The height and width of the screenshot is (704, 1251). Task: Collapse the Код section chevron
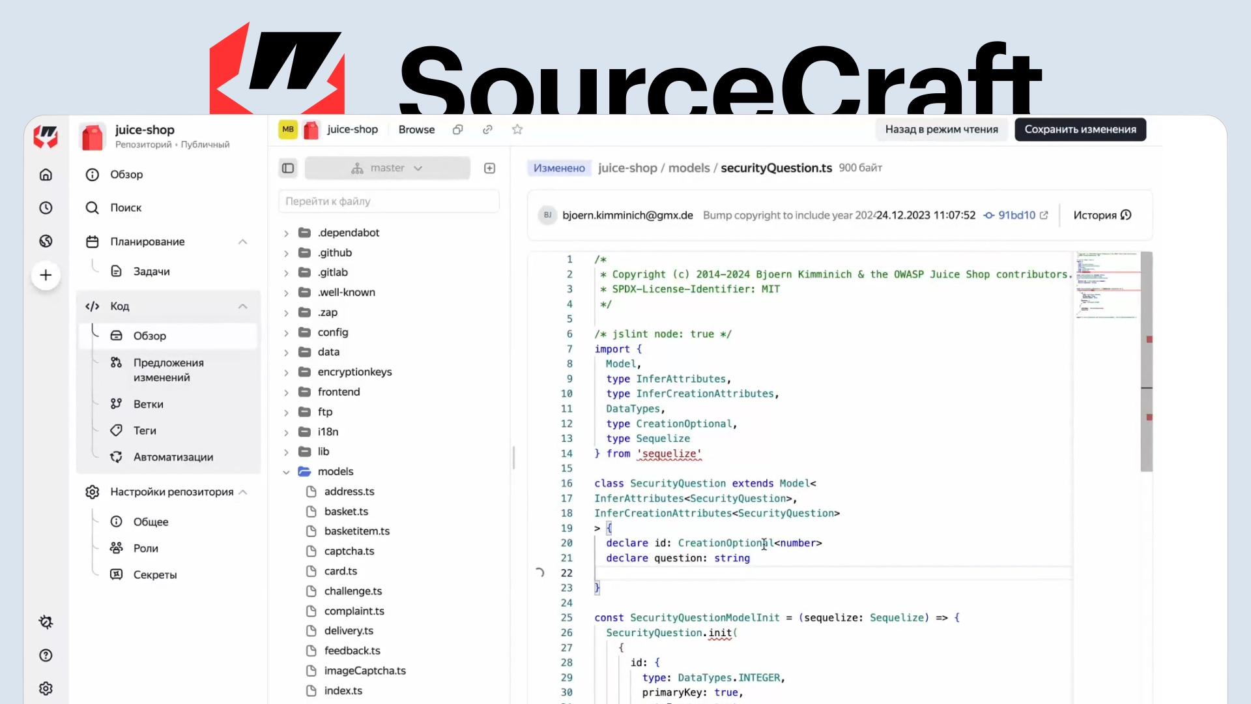pos(242,306)
